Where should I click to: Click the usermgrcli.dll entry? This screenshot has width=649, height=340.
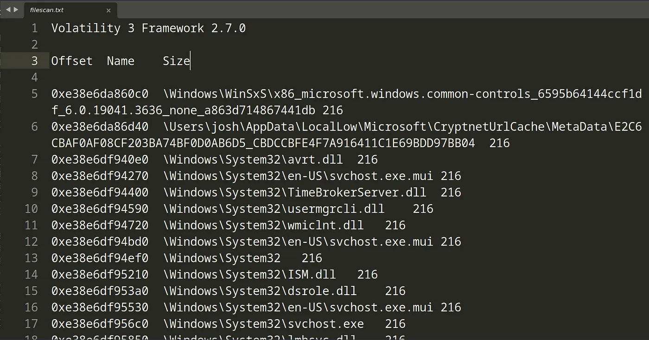274,209
